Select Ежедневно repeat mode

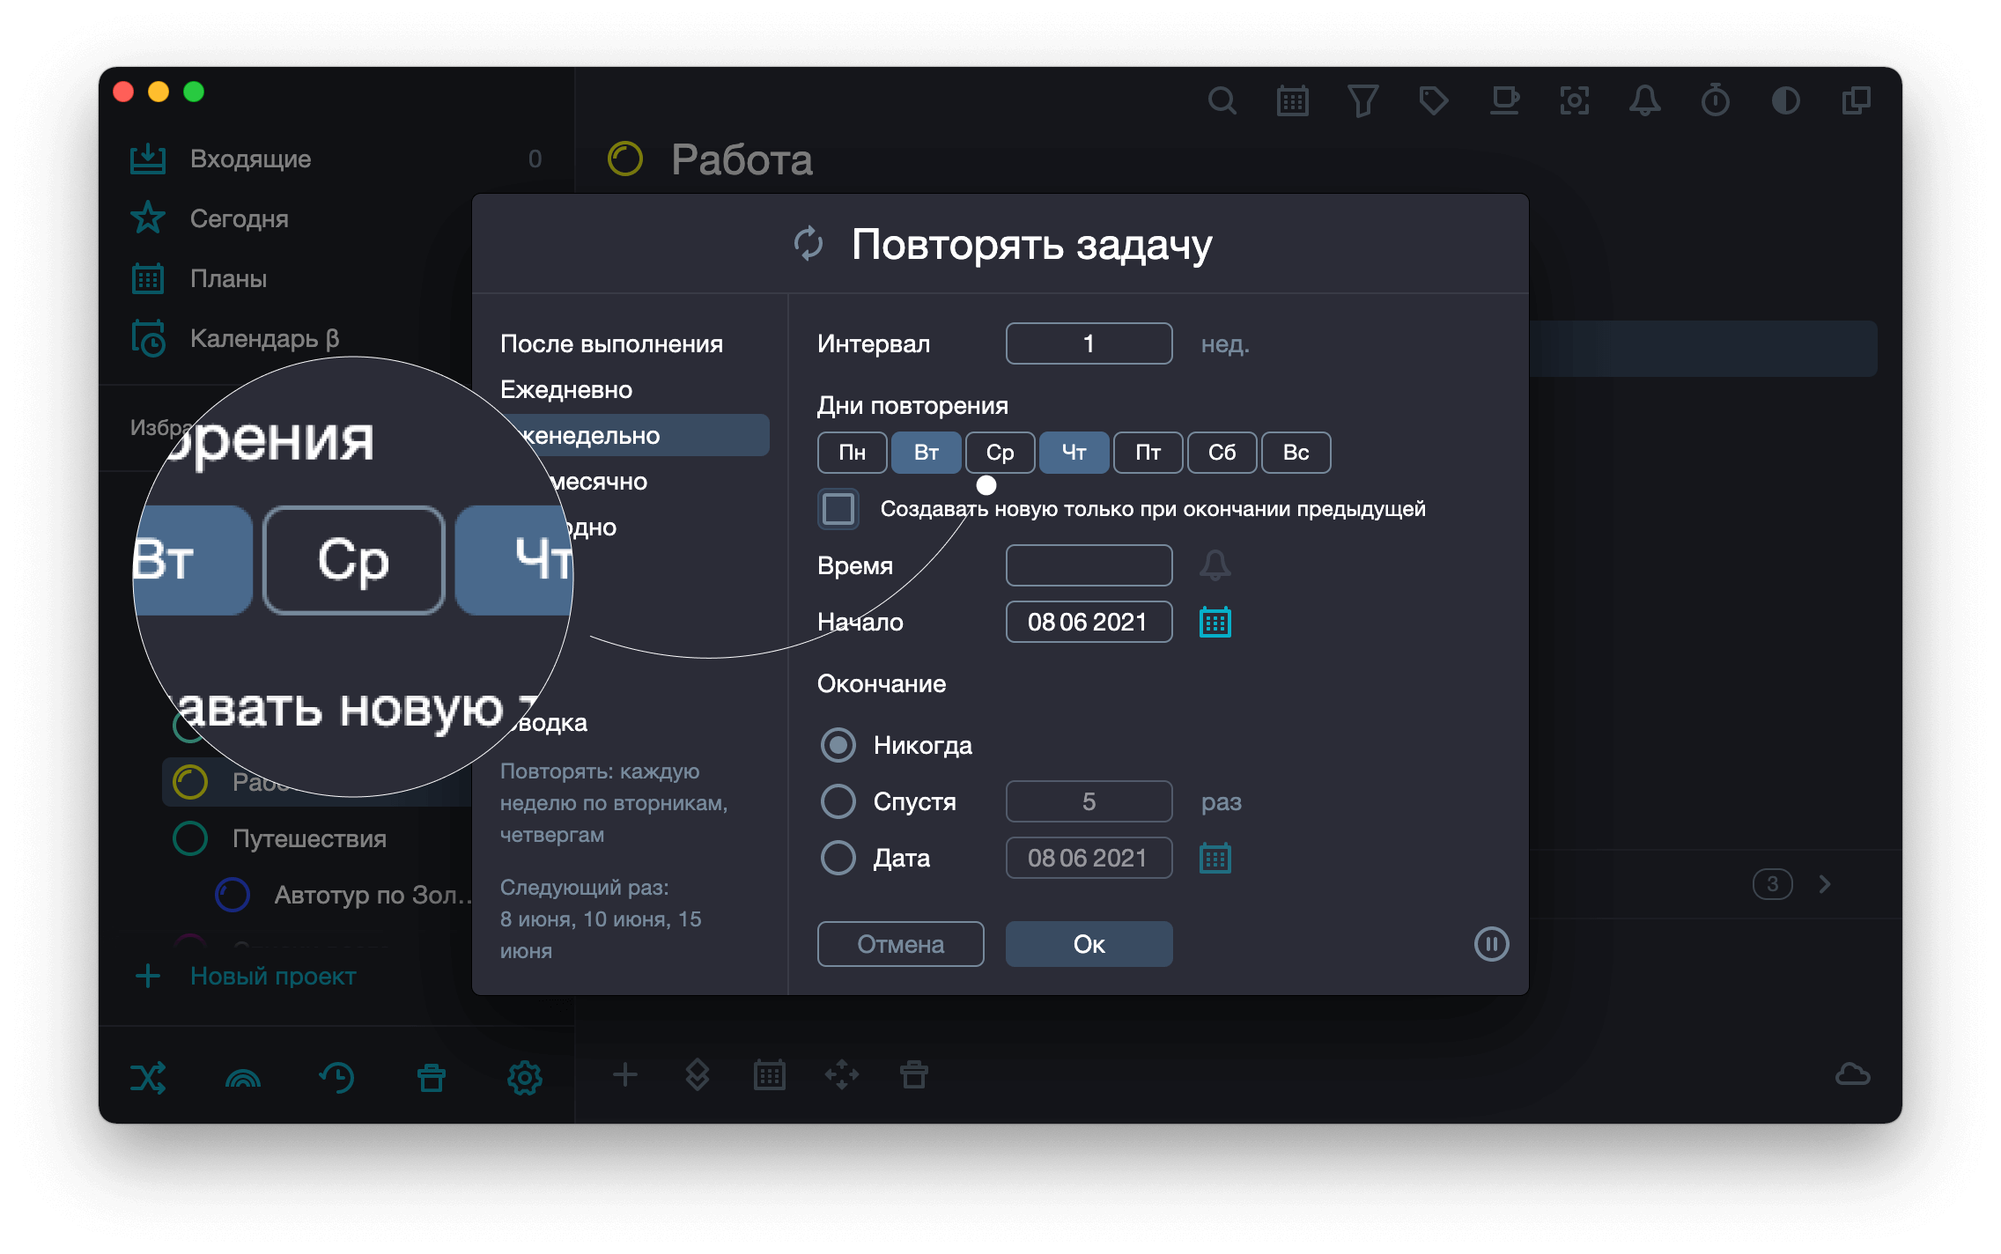(x=566, y=390)
